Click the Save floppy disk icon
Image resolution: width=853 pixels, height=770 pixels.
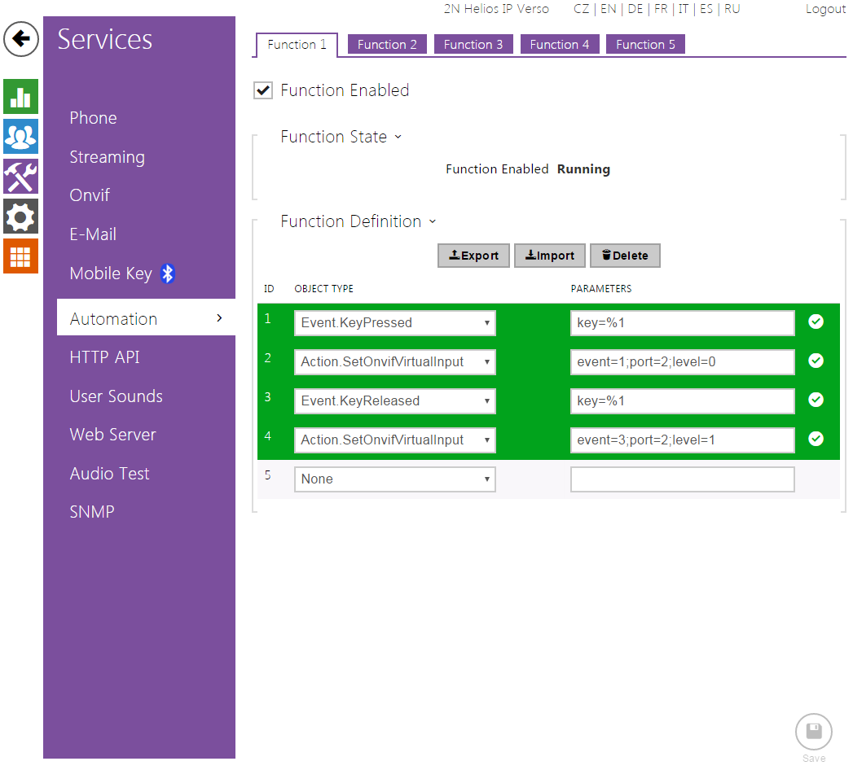[x=813, y=731]
